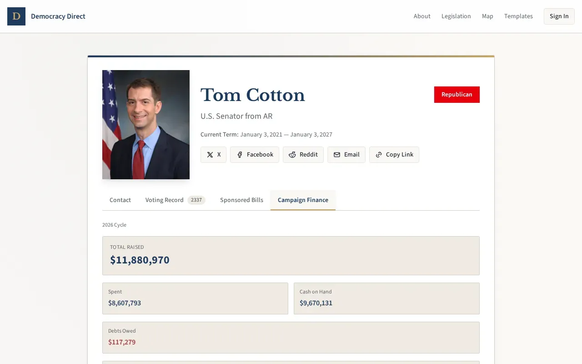Click the 2337 vote count badge

coord(196,200)
